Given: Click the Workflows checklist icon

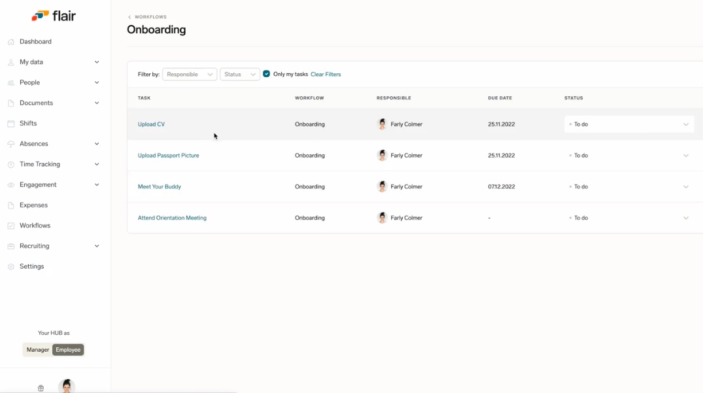Looking at the screenshot, I should pos(11,226).
